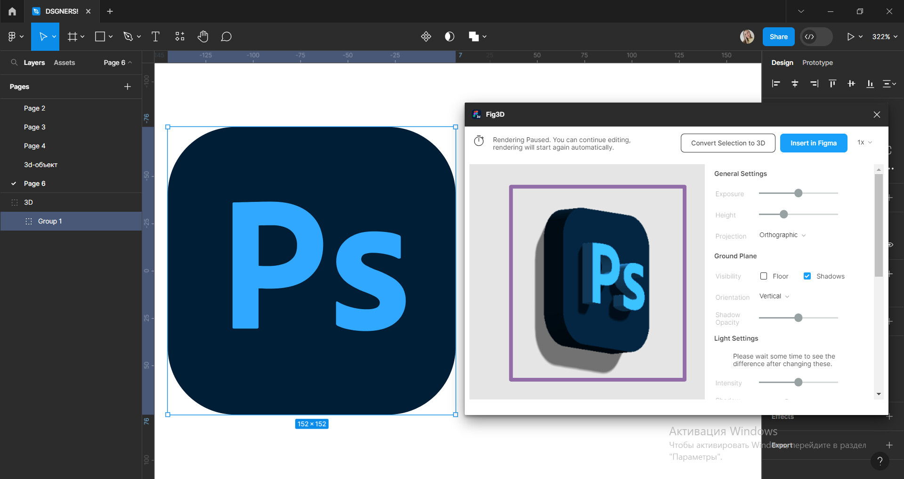Viewport: 904px width, 479px height.
Task: Click the Share button
Action: (x=778, y=37)
